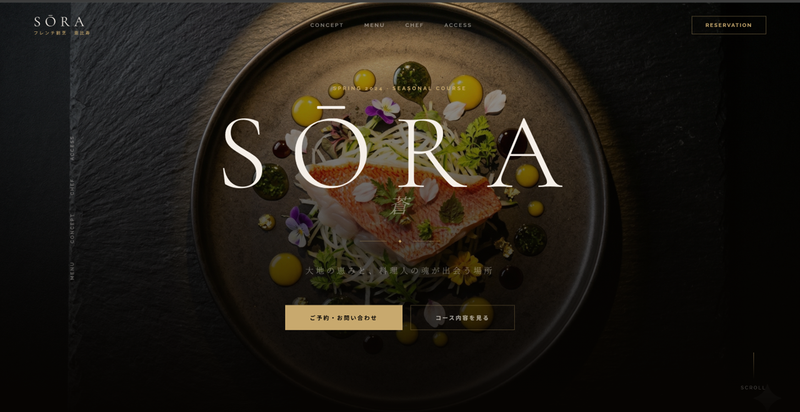Click the small gold diamond divider ornament

click(400, 242)
